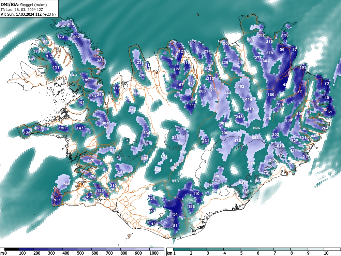The height and width of the screenshot is (256, 341).
Task: Select the reading 462 in the northeast
Action: (x=241, y=86)
